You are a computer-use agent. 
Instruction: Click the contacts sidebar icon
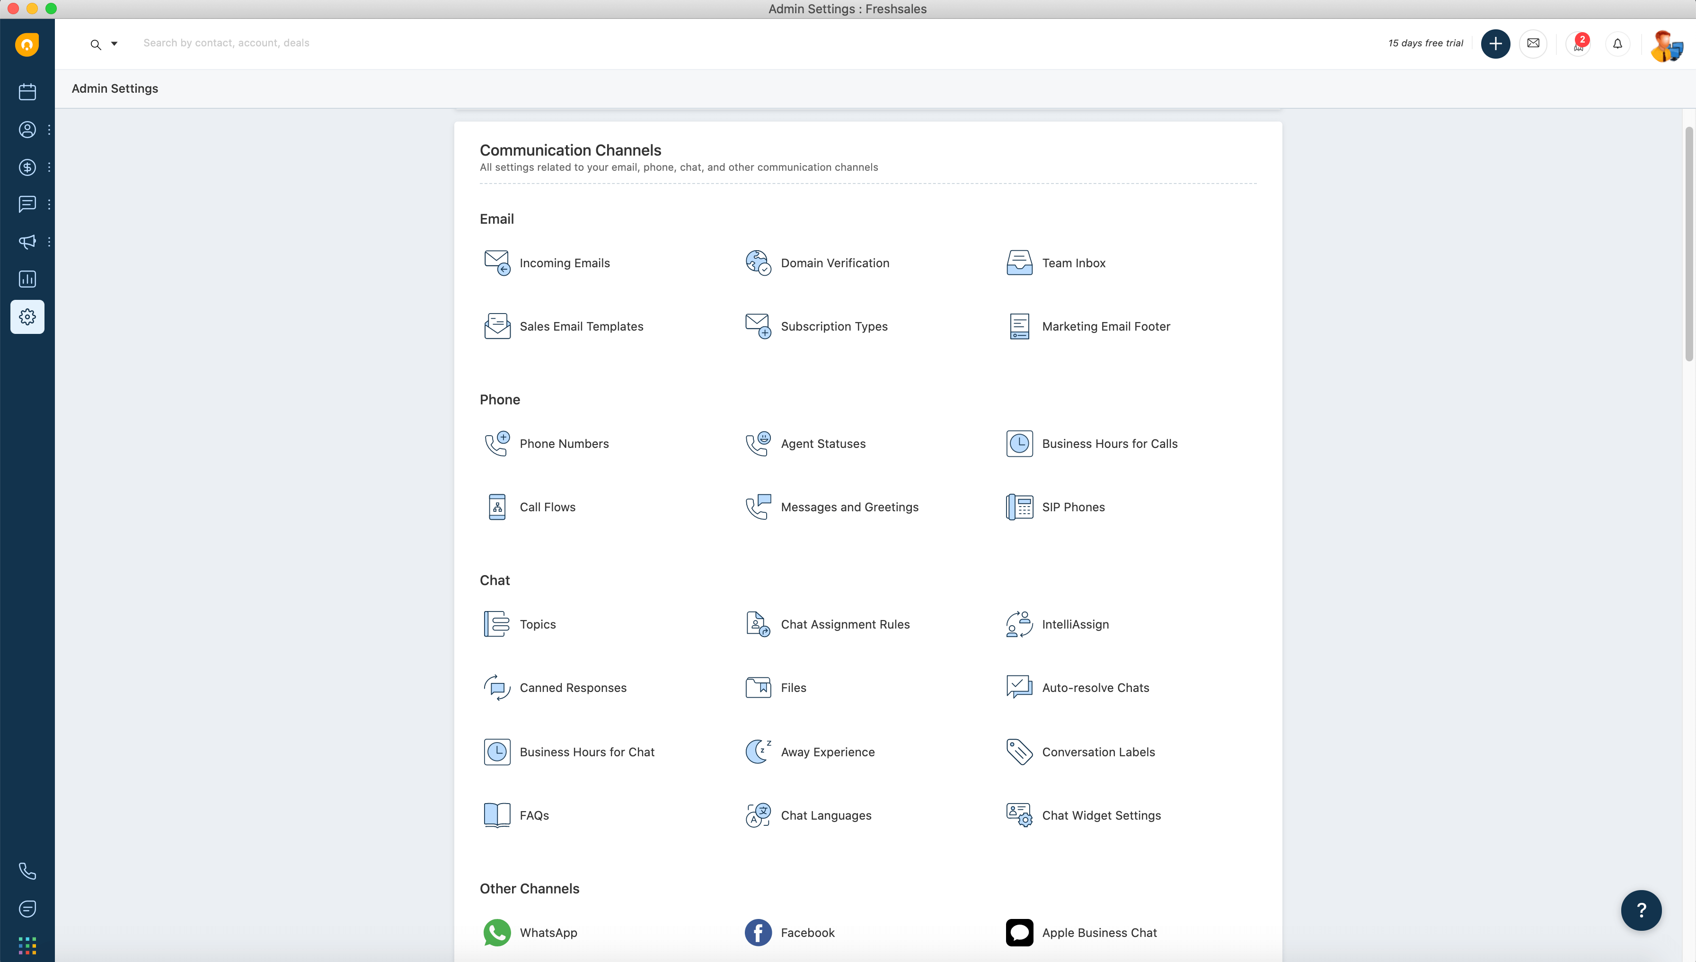27,129
